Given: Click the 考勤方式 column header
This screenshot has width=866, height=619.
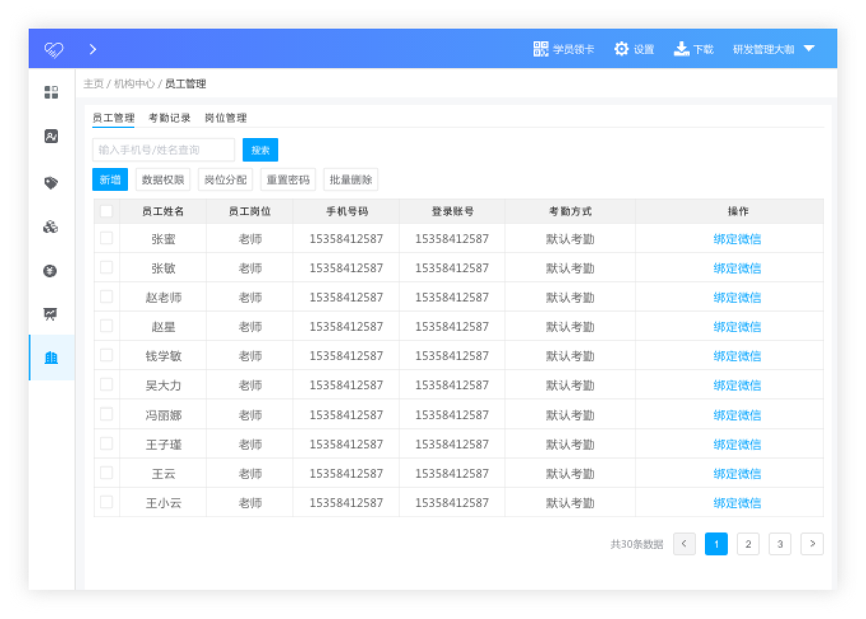Looking at the screenshot, I should click(571, 211).
